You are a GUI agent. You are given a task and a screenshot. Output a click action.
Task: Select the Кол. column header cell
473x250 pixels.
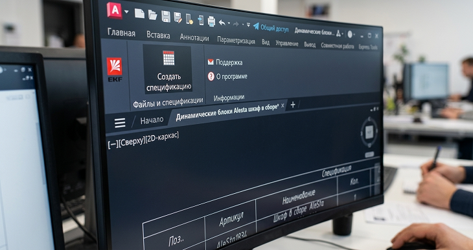[x=354, y=182]
